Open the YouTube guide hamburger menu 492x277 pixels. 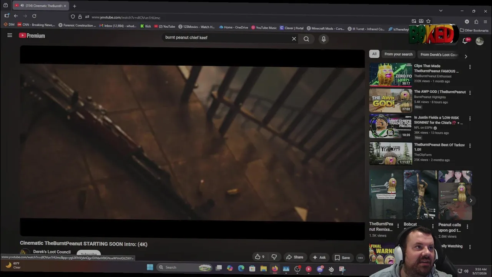point(10,35)
